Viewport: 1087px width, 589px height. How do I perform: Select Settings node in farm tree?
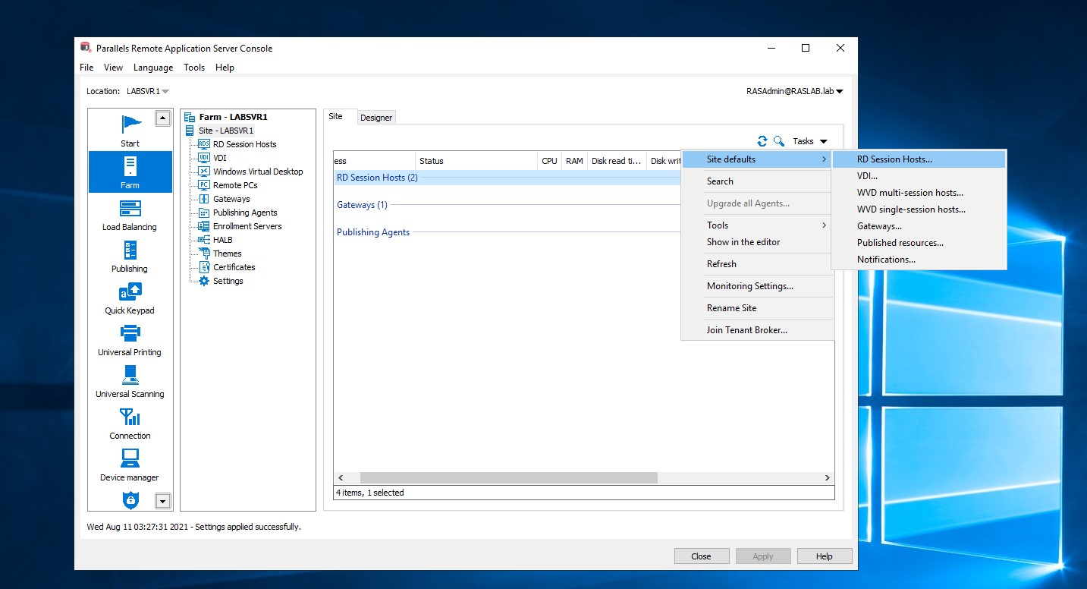(x=228, y=281)
